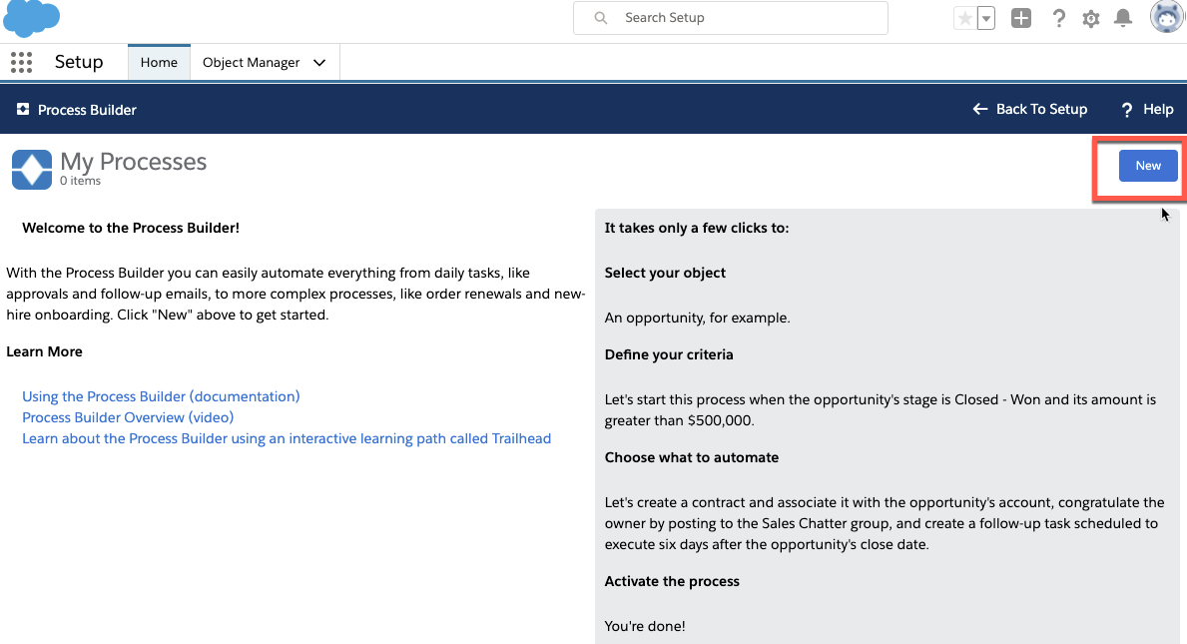Viewport: 1187px width, 644px height.
Task: Open the Trailhead interactive learning path link
Action: click(287, 439)
